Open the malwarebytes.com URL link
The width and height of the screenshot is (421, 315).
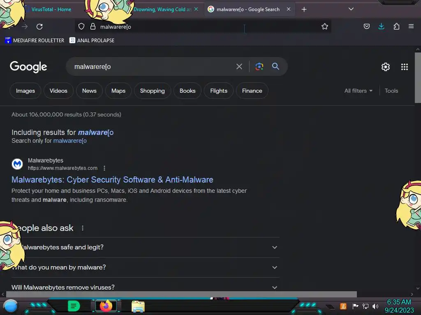point(62,168)
